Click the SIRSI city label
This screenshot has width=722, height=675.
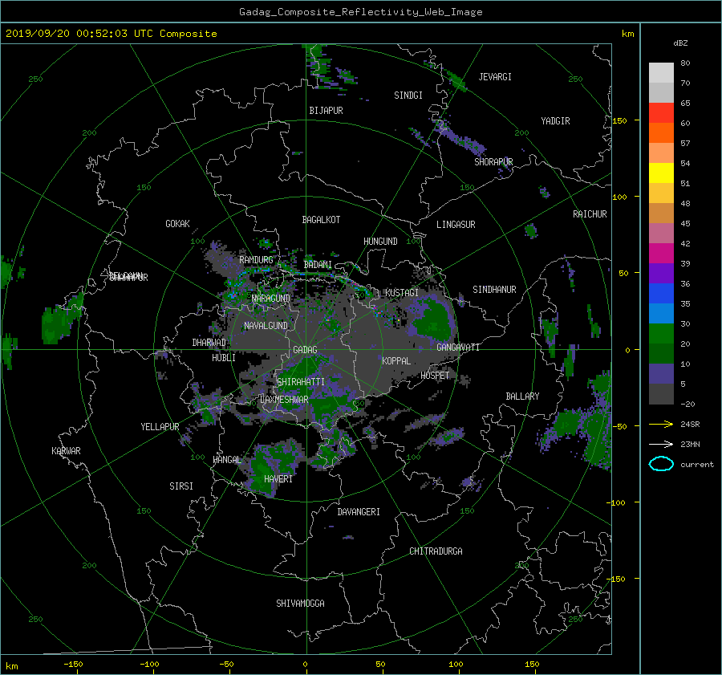pos(181,486)
